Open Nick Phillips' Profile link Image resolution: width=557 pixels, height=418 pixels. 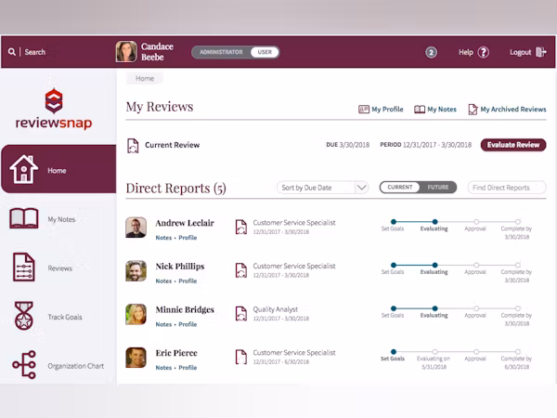[188, 281]
